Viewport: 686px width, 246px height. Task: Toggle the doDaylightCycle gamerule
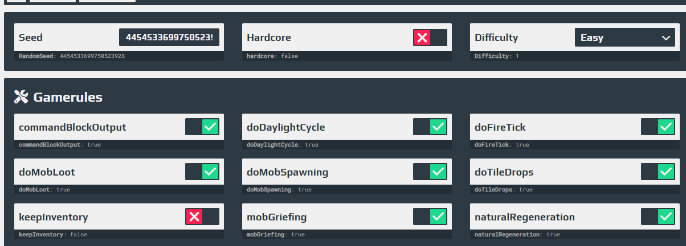(430, 127)
